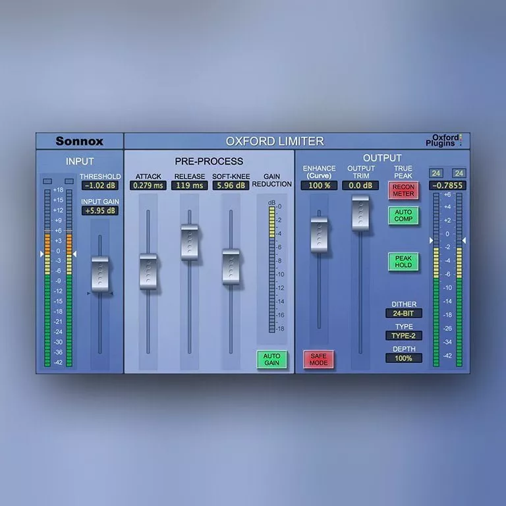Click left output peak indicator showing 24
The height and width of the screenshot is (506, 506).
coord(436,173)
